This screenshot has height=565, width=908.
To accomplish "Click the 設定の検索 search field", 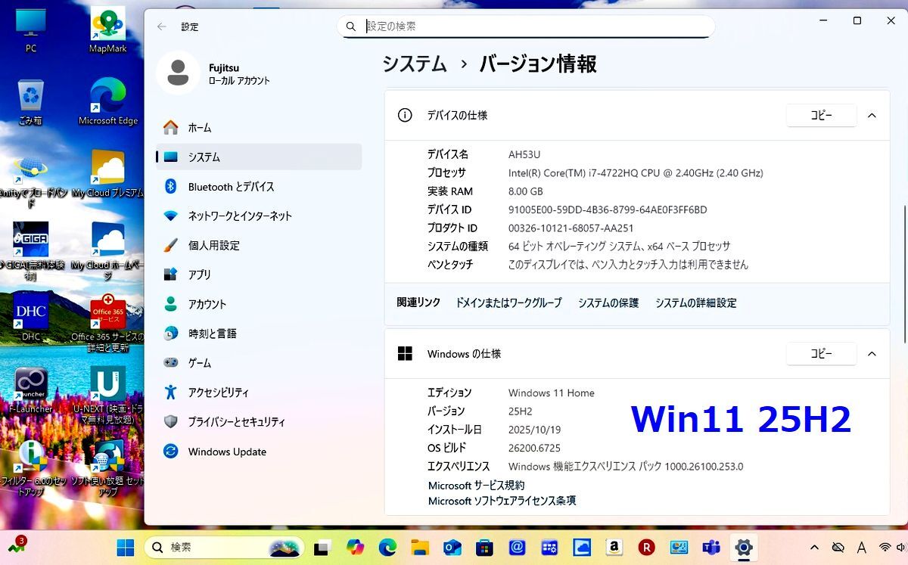I will click(x=525, y=26).
